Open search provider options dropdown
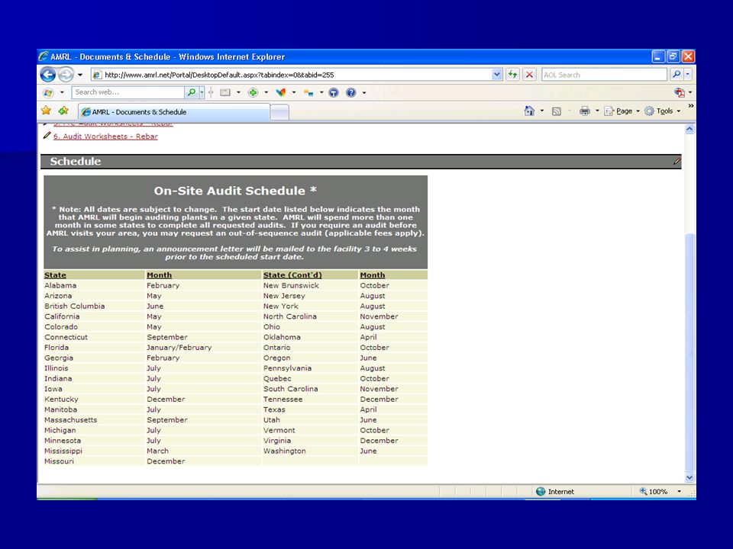733x549 pixels. pyautogui.click(x=688, y=74)
